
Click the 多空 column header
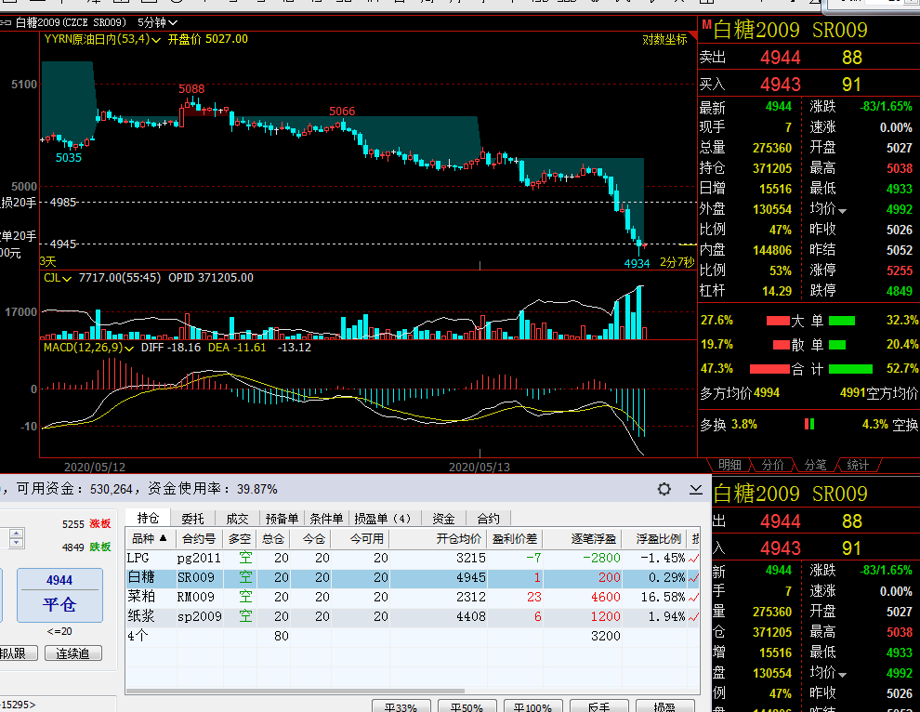click(240, 538)
